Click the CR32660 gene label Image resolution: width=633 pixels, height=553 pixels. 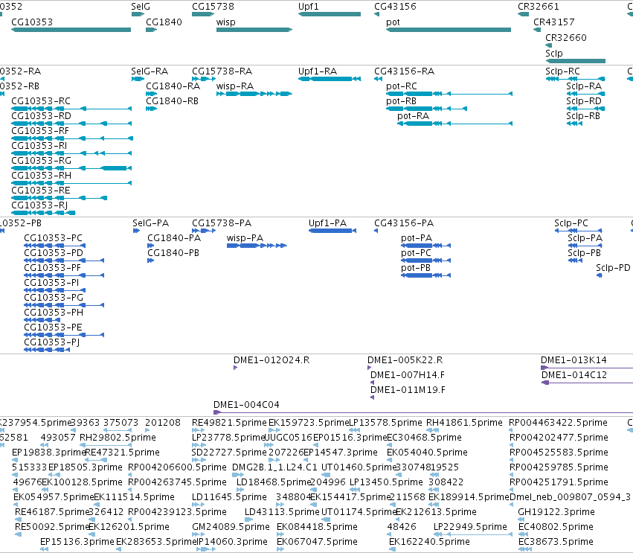(x=566, y=37)
